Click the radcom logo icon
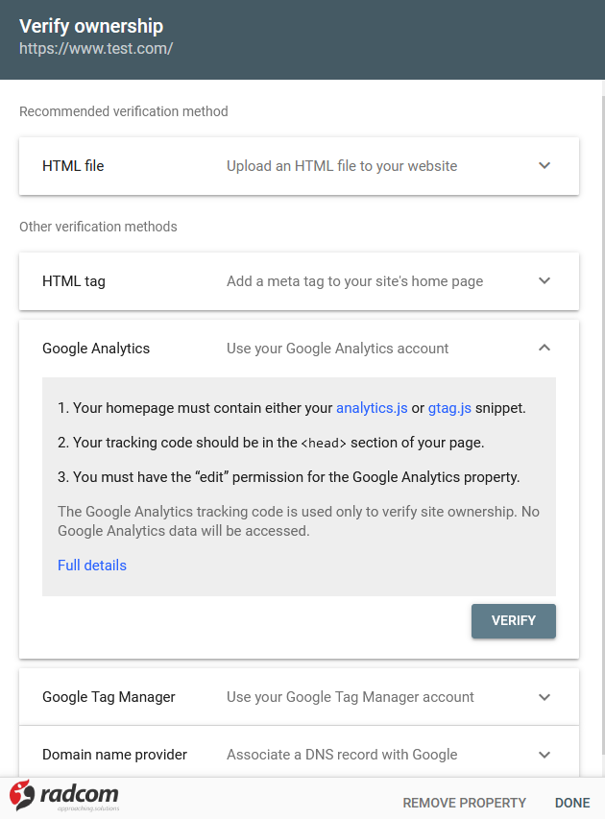Image resolution: width=605 pixels, height=819 pixels. click(x=23, y=795)
